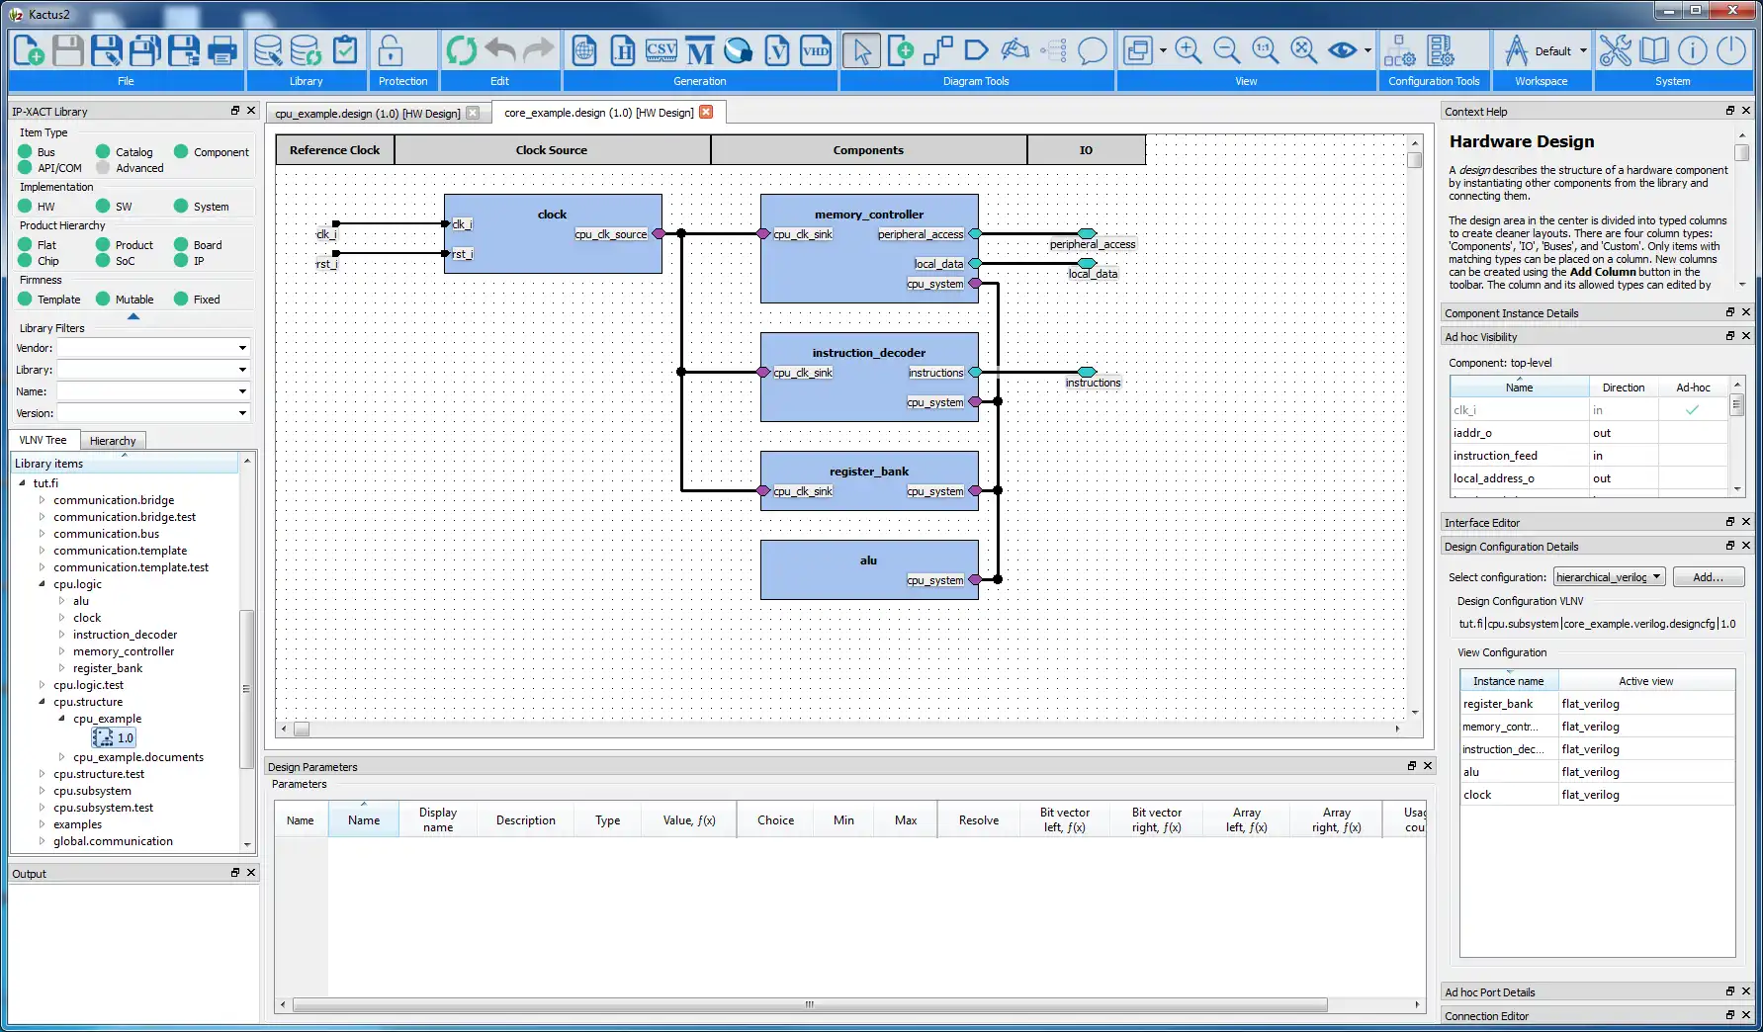
Task: Check the Ad-hoc box for iaddr_o port
Action: coord(1692,433)
